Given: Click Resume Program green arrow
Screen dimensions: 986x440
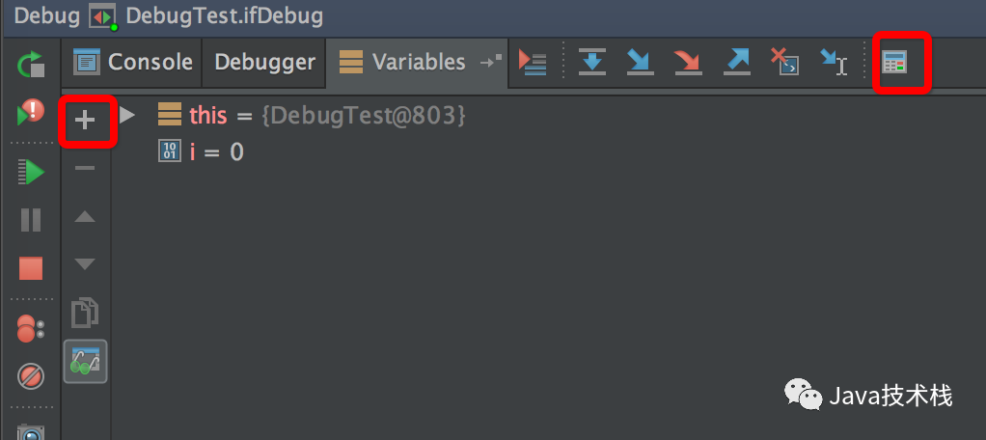Looking at the screenshot, I should (30, 172).
